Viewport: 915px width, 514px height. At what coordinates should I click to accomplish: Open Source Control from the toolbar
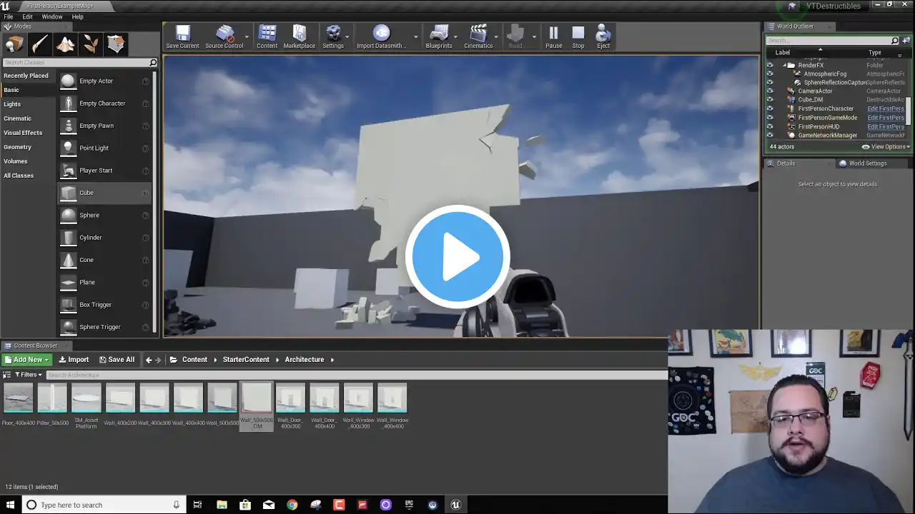pyautogui.click(x=224, y=36)
